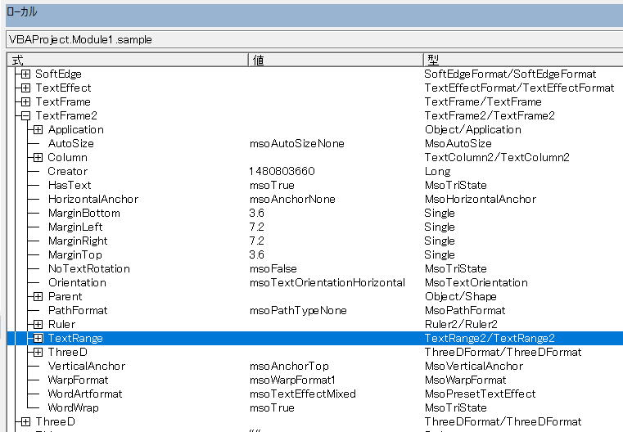Click the 値 column header

click(334, 60)
